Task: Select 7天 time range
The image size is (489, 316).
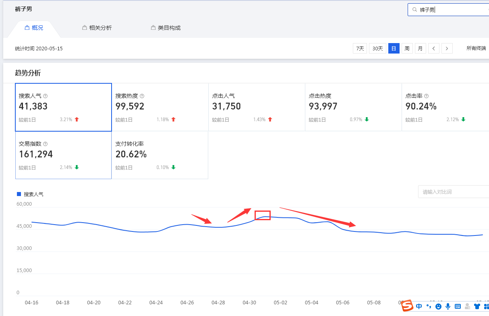Action: point(360,48)
